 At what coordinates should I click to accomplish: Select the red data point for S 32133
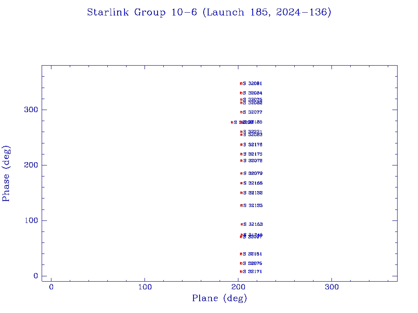(242, 205)
